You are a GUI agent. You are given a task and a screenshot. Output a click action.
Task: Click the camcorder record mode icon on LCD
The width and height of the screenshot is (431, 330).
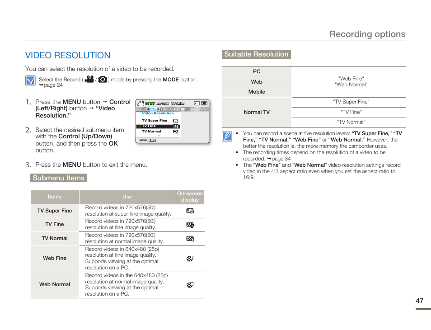coord(141,104)
